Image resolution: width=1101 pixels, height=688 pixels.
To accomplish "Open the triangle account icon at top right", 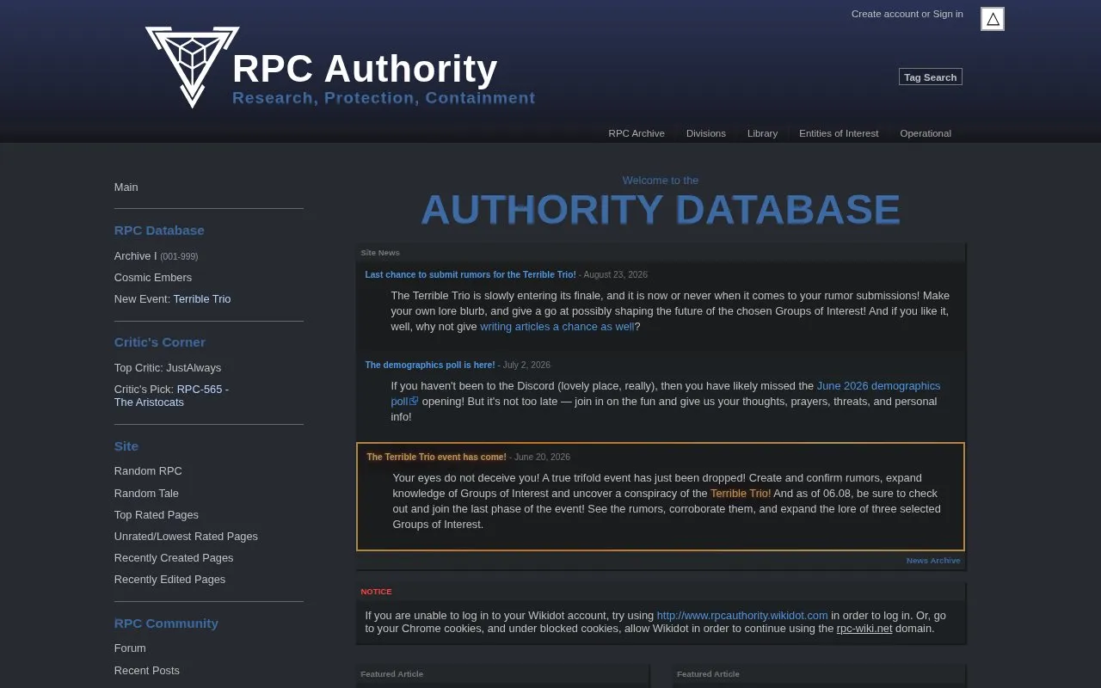I will pos(993,19).
